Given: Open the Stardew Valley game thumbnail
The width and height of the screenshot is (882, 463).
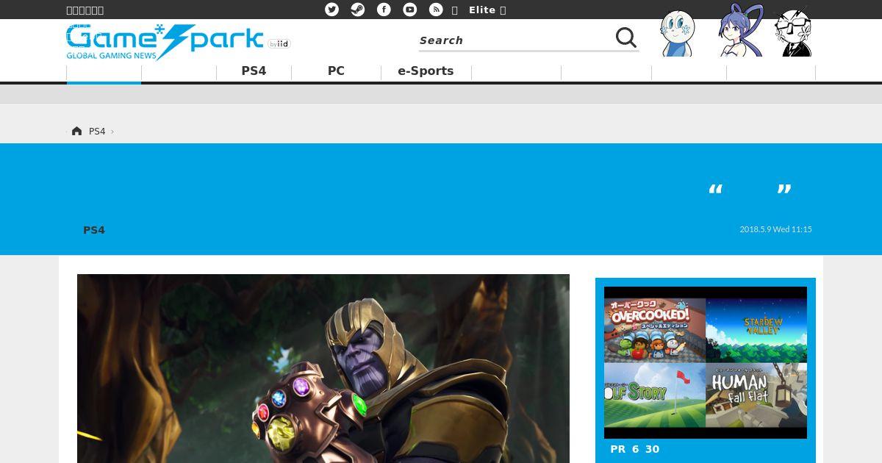Looking at the screenshot, I should (756, 330).
